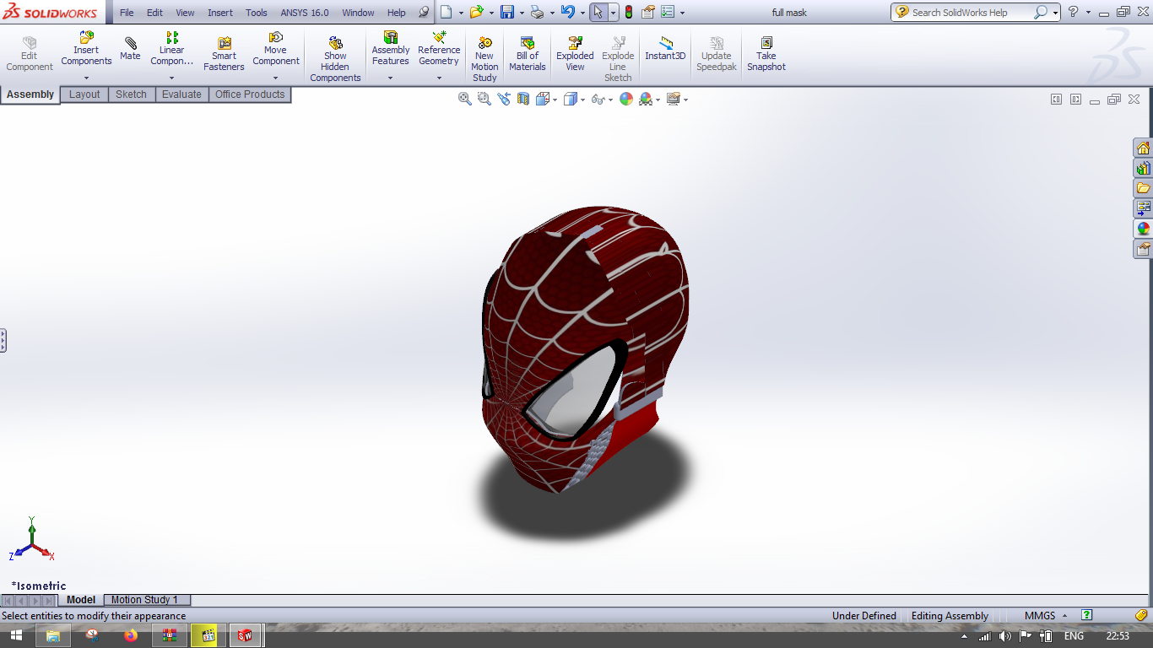Zoom to Fit the model
The image size is (1153, 648).
coord(464,99)
